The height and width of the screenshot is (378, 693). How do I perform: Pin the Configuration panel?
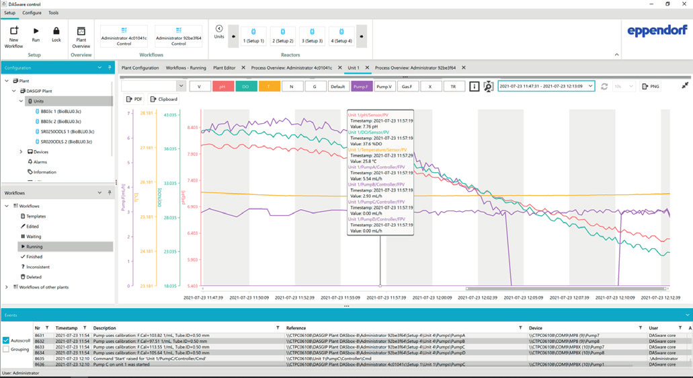pos(110,68)
